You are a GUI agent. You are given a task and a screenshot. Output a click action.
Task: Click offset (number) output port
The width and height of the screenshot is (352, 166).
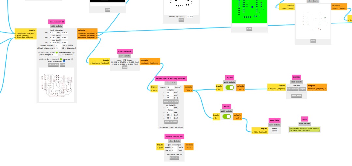(88, 35)
